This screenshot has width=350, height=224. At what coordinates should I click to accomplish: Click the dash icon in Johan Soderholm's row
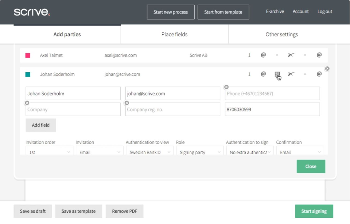(x=305, y=74)
